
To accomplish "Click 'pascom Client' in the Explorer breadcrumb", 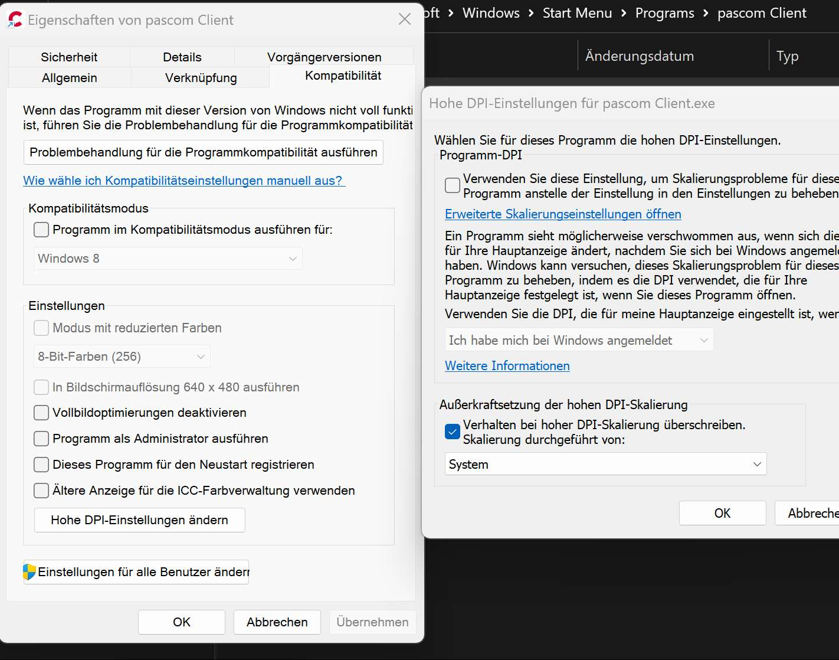I will point(762,13).
